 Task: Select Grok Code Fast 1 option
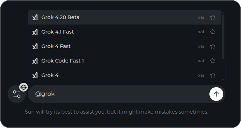click(63, 61)
